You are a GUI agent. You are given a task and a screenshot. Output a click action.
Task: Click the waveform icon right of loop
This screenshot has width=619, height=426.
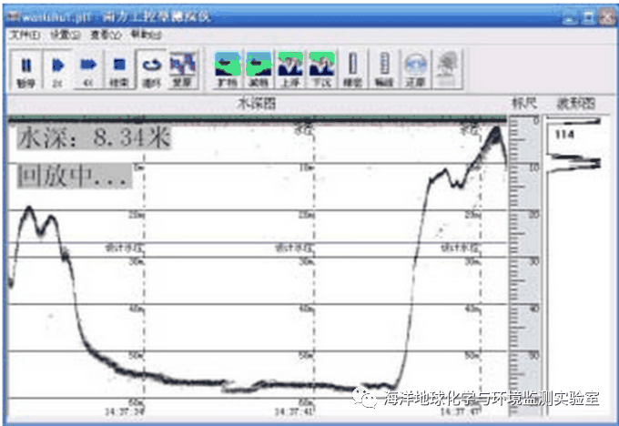[x=183, y=68]
